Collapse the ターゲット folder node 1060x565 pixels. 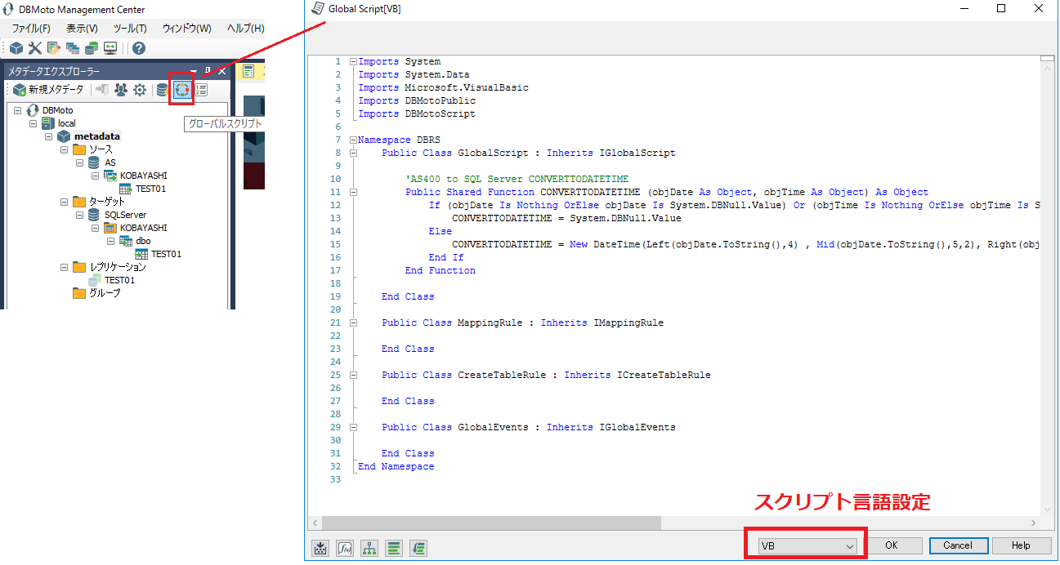pos(65,202)
